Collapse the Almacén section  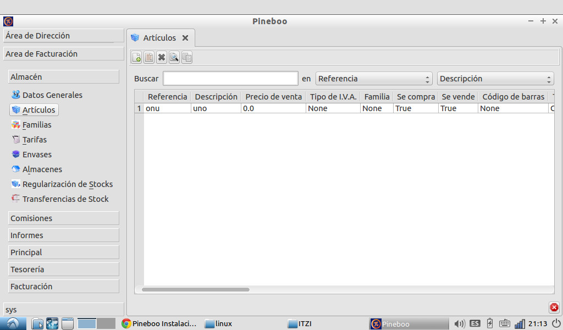coord(64,77)
